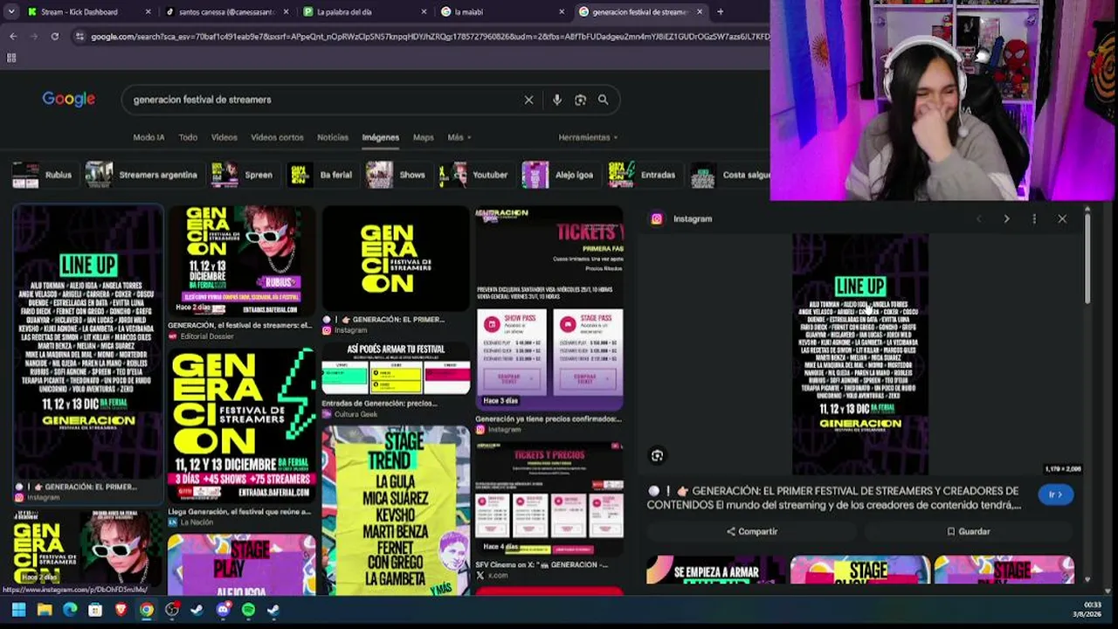
Task: Switch to Google Chrome in the taskbar
Action: click(x=146, y=610)
